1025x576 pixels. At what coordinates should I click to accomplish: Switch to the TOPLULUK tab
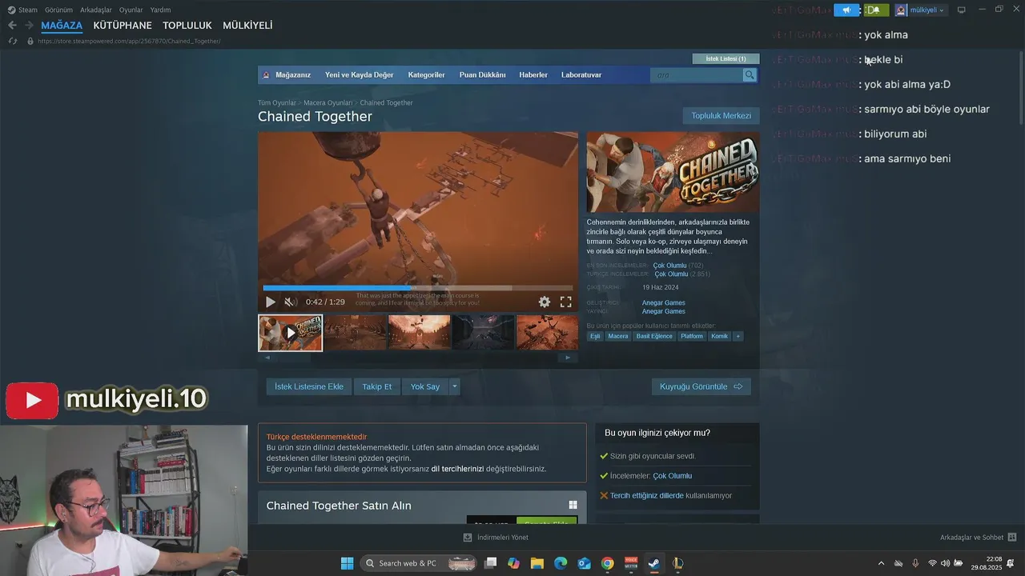(187, 26)
